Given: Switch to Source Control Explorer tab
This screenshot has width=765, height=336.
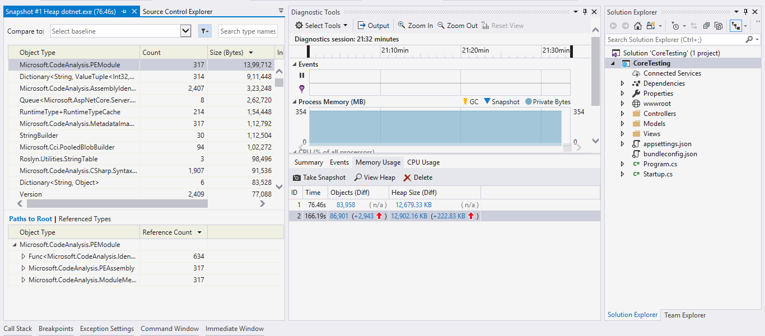Looking at the screenshot, I should click(178, 11).
